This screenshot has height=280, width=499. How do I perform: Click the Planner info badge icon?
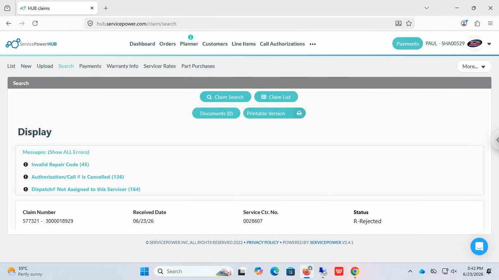coord(190,37)
